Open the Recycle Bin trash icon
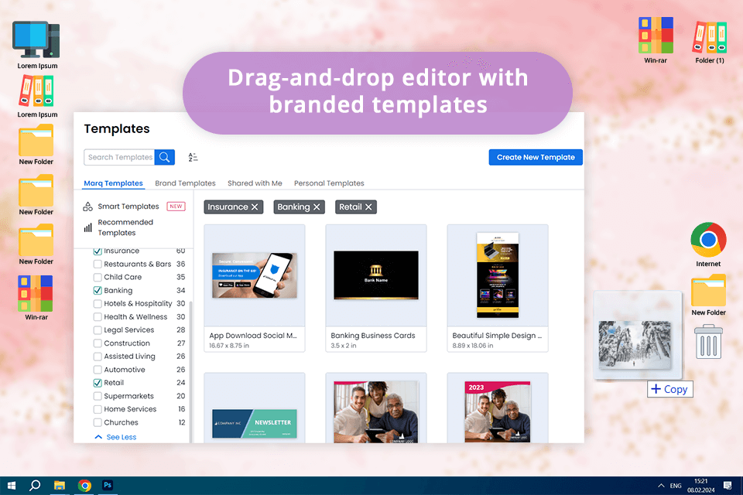 [708, 342]
